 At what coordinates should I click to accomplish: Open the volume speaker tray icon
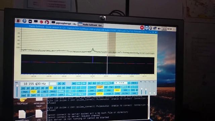coord(159,29)
